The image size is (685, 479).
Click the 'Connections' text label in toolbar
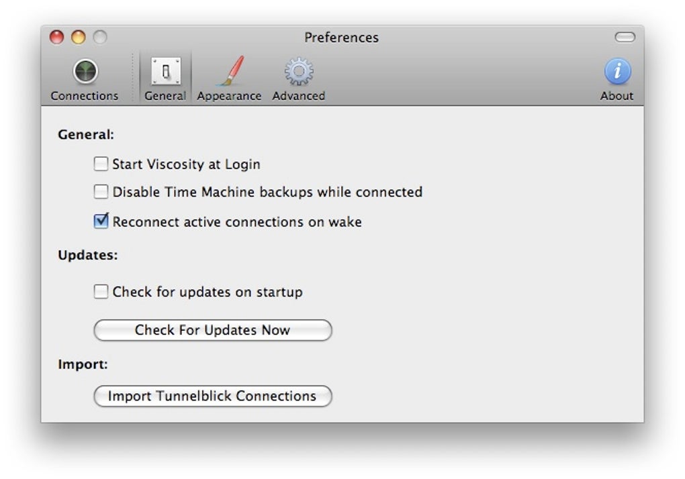[x=85, y=96]
